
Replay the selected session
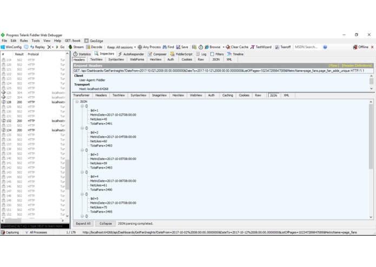coord(38,47)
